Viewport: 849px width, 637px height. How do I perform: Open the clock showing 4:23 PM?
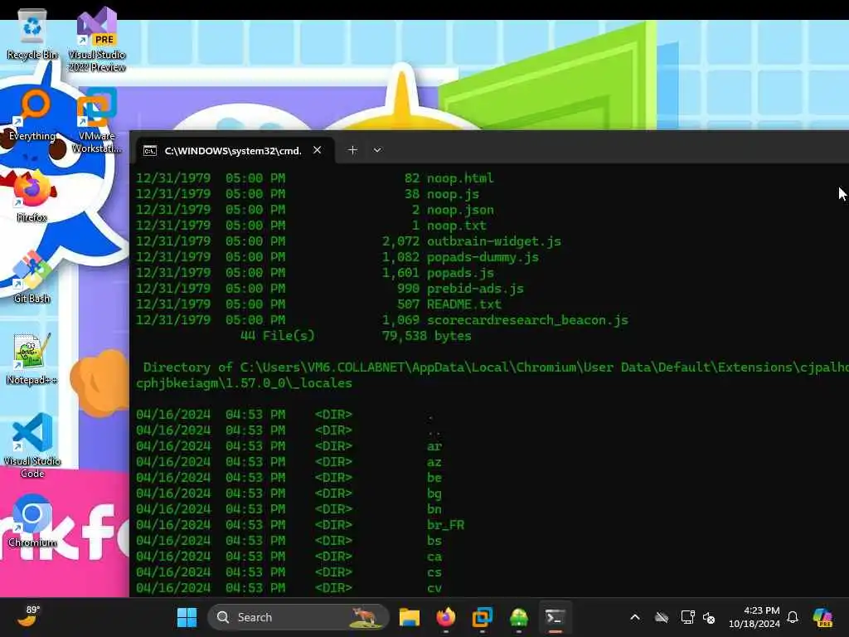(x=754, y=617)
